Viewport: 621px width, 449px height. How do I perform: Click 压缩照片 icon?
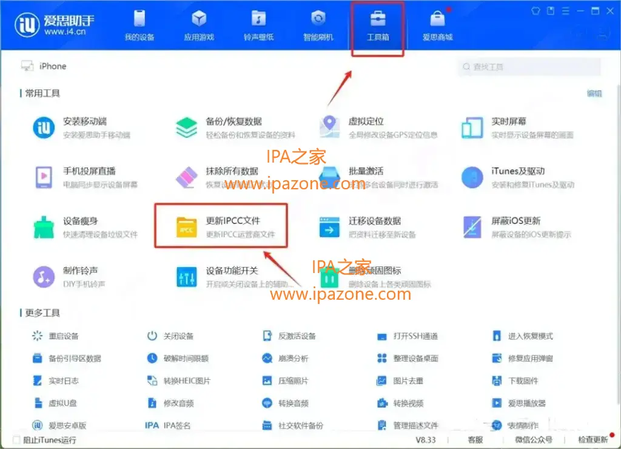click(267, 380)
